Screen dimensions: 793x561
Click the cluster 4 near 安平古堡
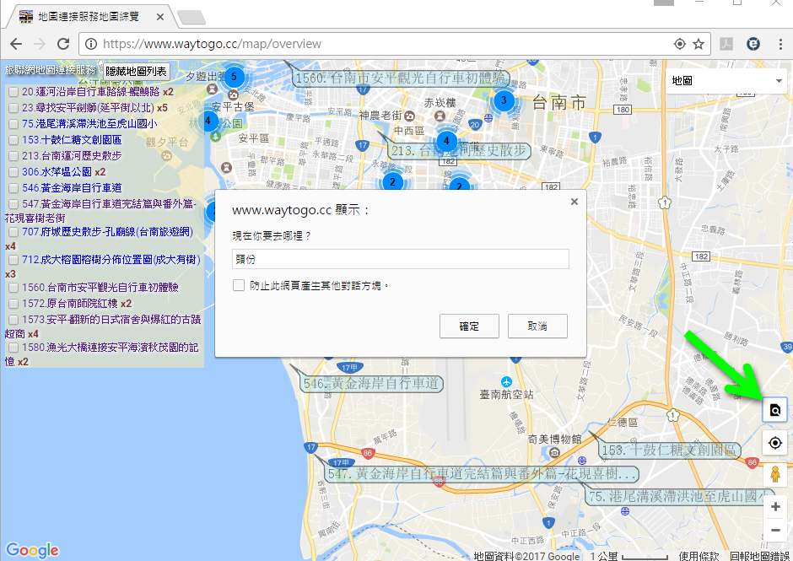click(208, 121)
